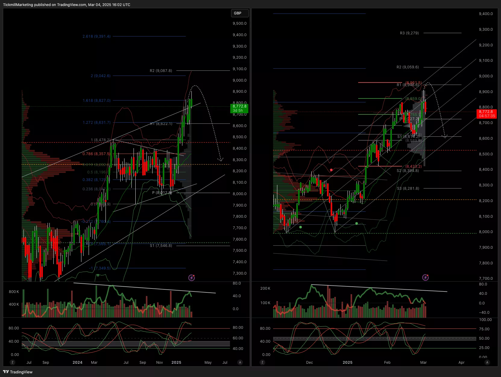Click the dashed arrowhead on right chart projection

coord(444,136)
